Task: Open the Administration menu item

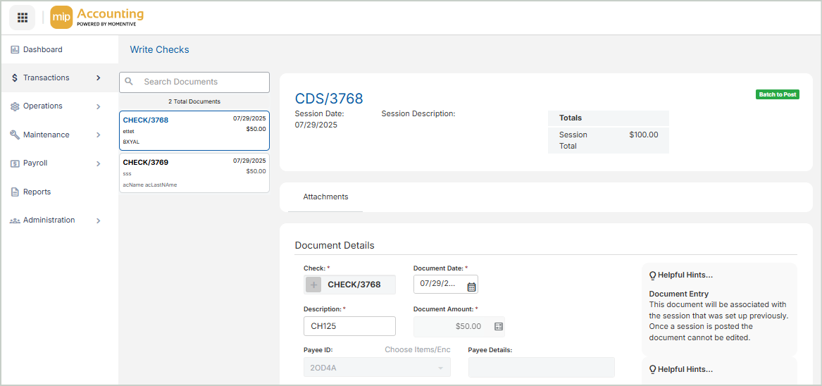Action: 49,220
